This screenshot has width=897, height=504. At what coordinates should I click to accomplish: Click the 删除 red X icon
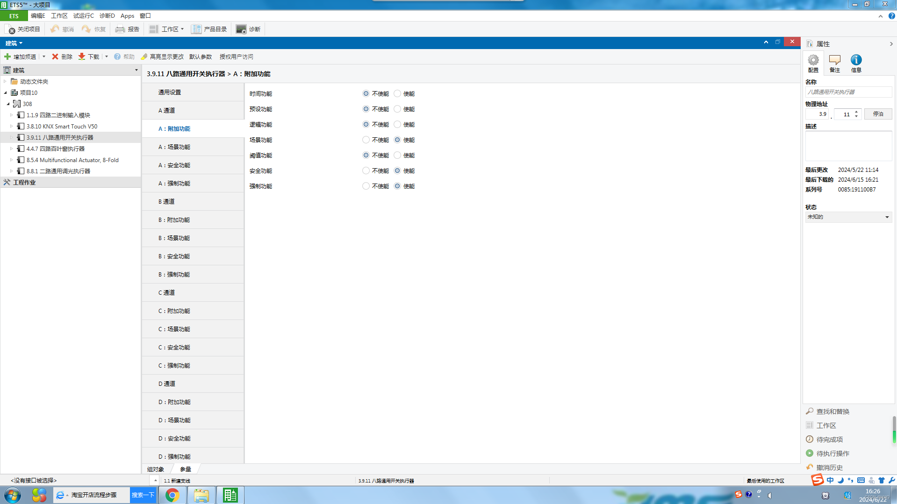click(55, 57)
